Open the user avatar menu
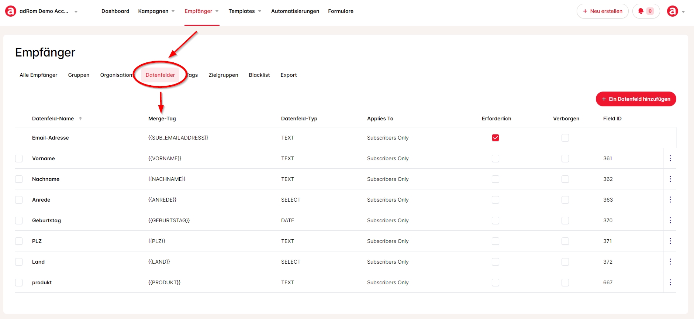This screenshot has width=694, height=319. pyautogui.click(x=673, y=11)
